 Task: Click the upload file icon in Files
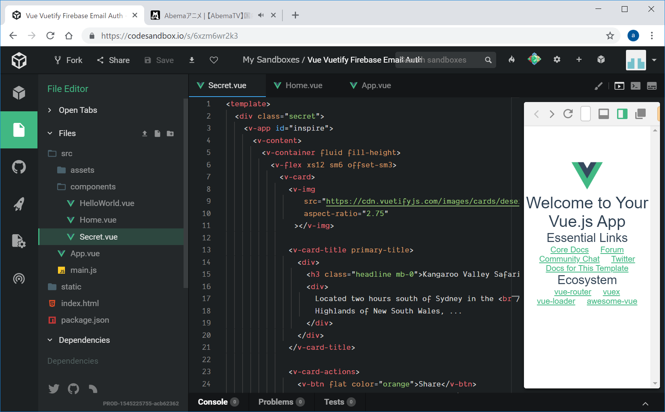coord(145,133)
